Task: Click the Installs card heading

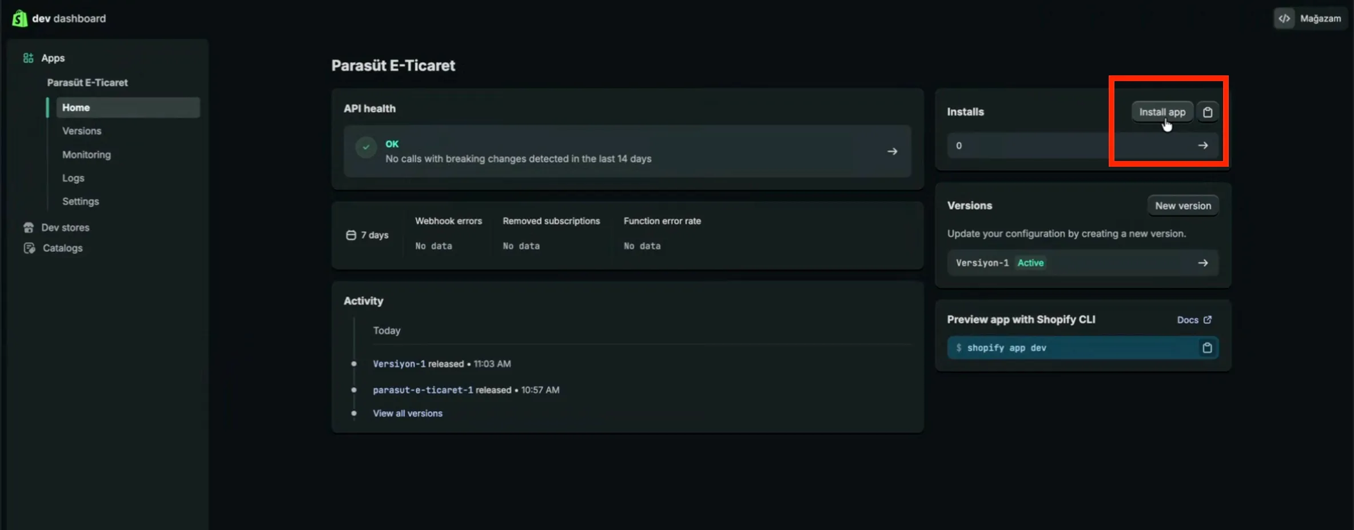Action: [965, 112]
